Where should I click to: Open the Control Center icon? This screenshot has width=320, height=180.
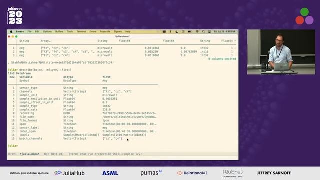pyautogui.click(x=209, y=32)
